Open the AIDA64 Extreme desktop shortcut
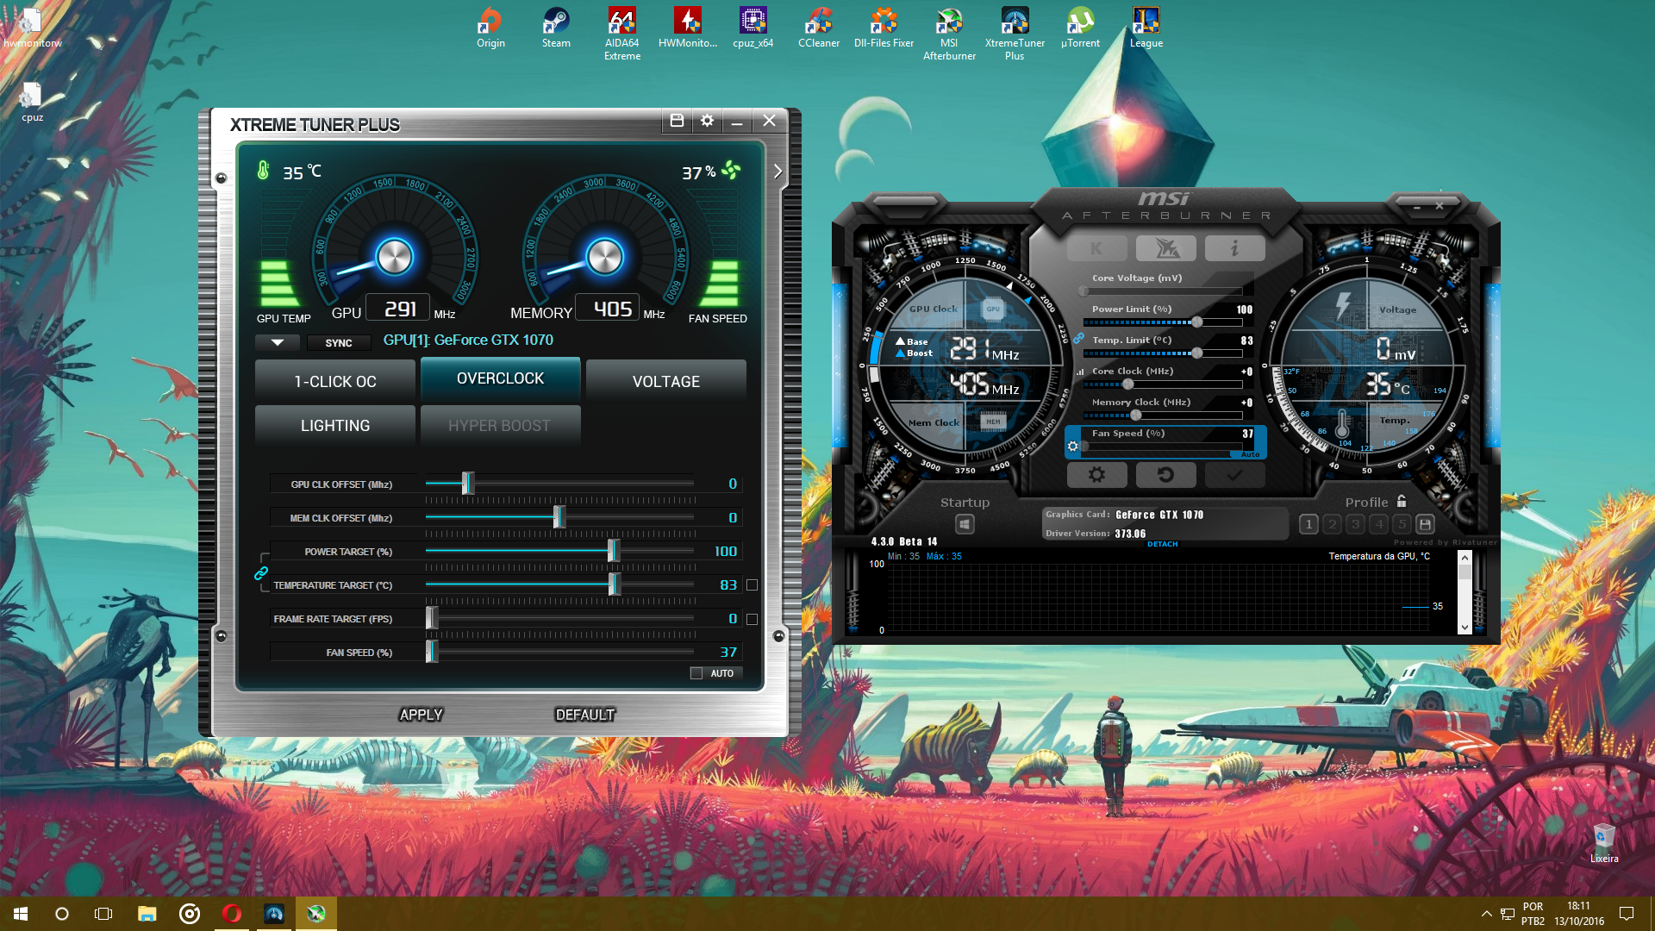The image size is (1655, 931). [x=622, y=34]
